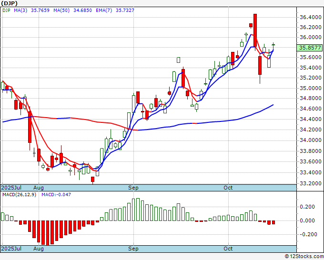
Task: Click 2025Jul on the MACD time axis
Action: click(11, 249)
